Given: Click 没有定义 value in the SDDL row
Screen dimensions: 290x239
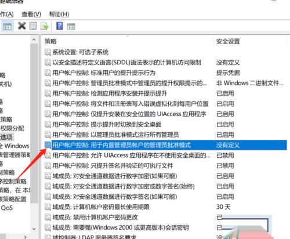Looking at the screenshot, I should 228,63.
